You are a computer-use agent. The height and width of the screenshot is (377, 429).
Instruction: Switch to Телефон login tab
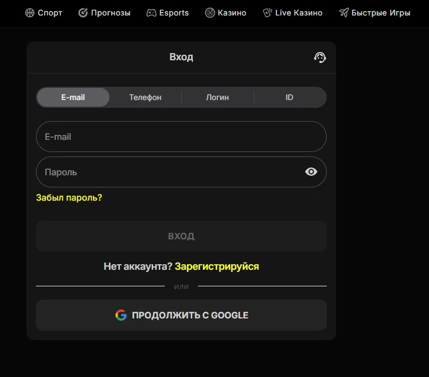coord(145,97)
